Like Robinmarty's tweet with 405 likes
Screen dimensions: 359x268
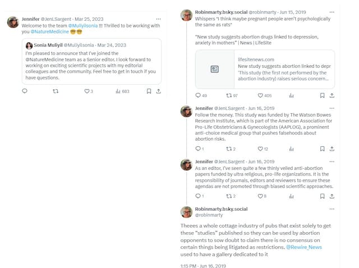(x=265, y=95)
